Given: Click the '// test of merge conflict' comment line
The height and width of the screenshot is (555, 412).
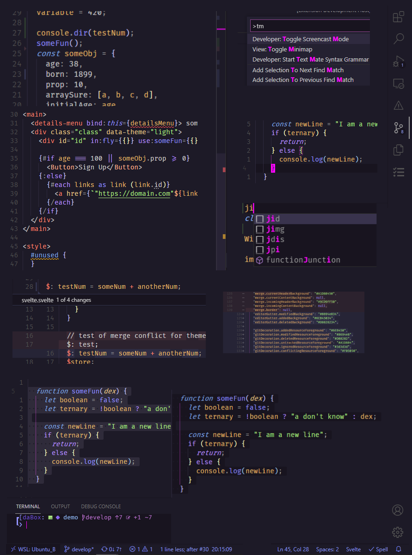Looking at the screenshot, I should (136, 336).
